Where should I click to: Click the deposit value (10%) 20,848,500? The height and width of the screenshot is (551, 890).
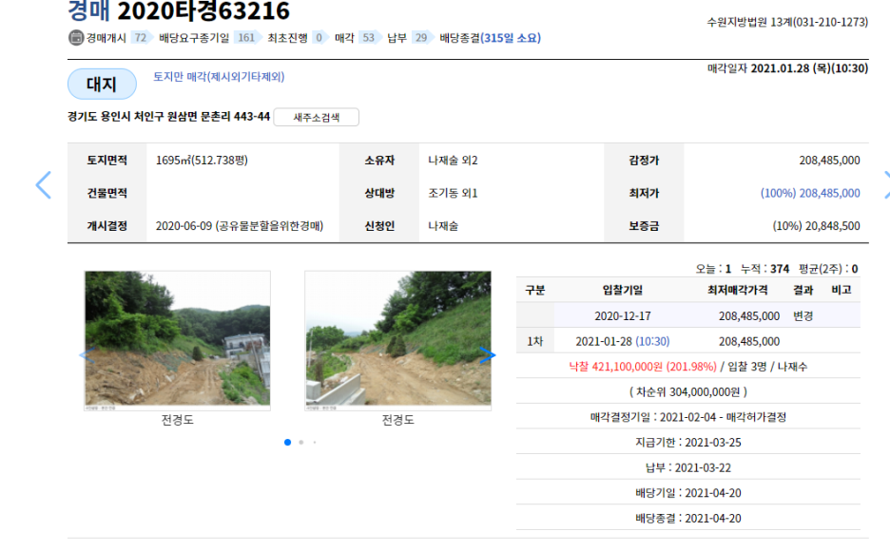tap(816, 226)
